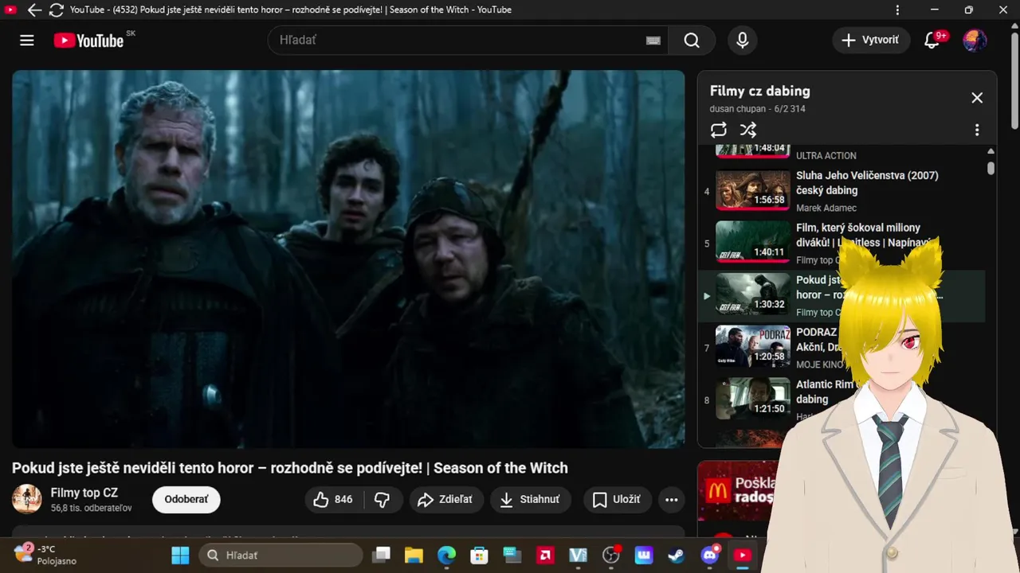Open the Filmy top CZ channel avatar
The height and width of the screenshot is (573, 1020).
(x=27, y=499)
